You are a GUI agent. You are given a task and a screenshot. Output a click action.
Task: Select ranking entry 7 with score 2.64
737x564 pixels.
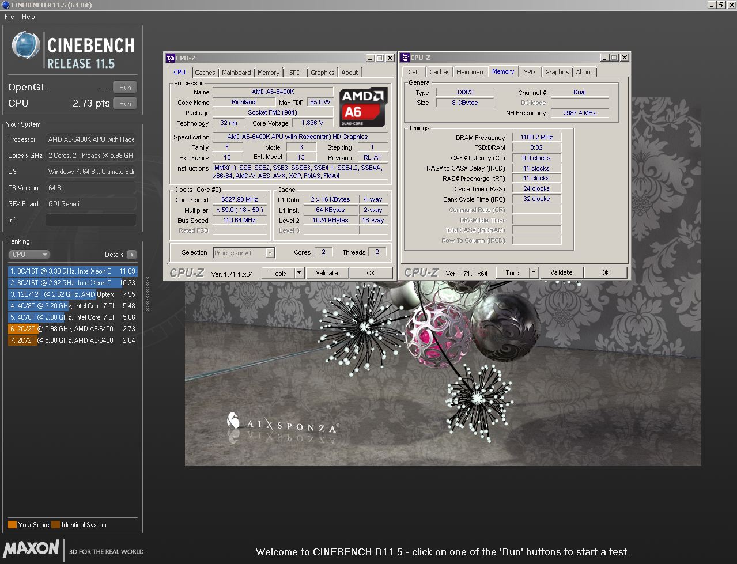[x=73, y=340]
